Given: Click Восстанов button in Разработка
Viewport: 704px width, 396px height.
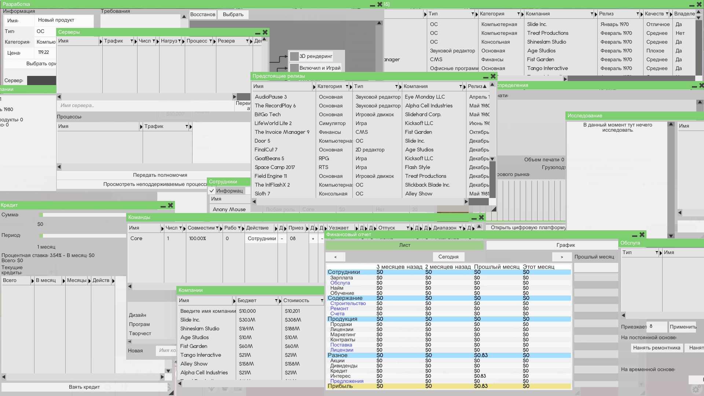Looking at the screenshot, I should point(202,15).
